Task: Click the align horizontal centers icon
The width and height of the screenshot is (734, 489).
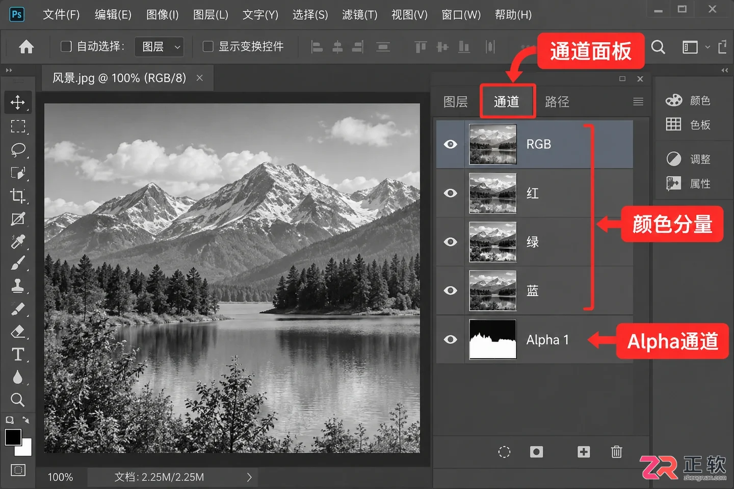Action: (337, 47)
